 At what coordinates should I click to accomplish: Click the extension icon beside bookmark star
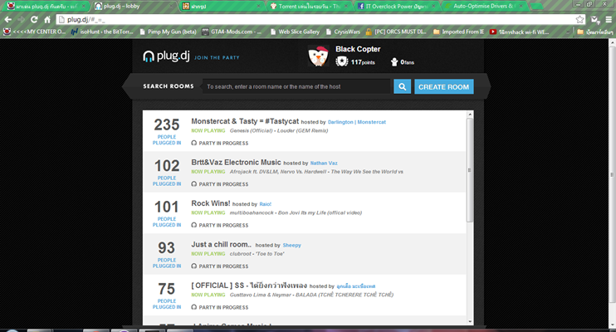[595, 20]
